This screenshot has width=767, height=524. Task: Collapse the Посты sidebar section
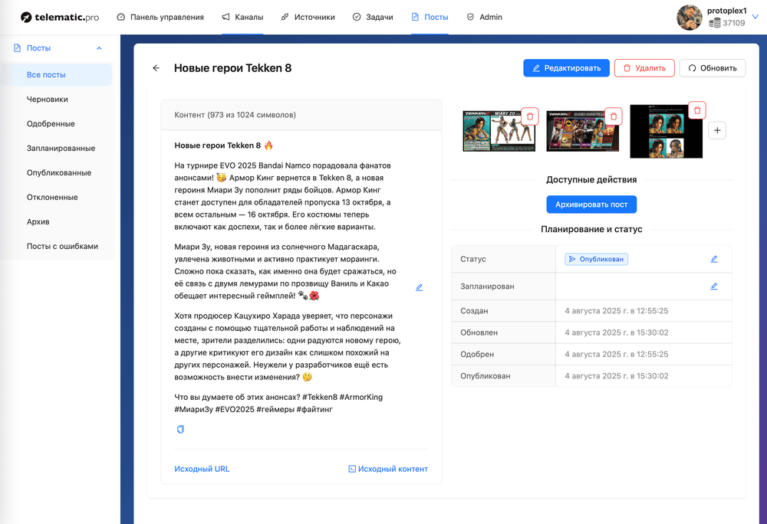click(x=99, y=47)
